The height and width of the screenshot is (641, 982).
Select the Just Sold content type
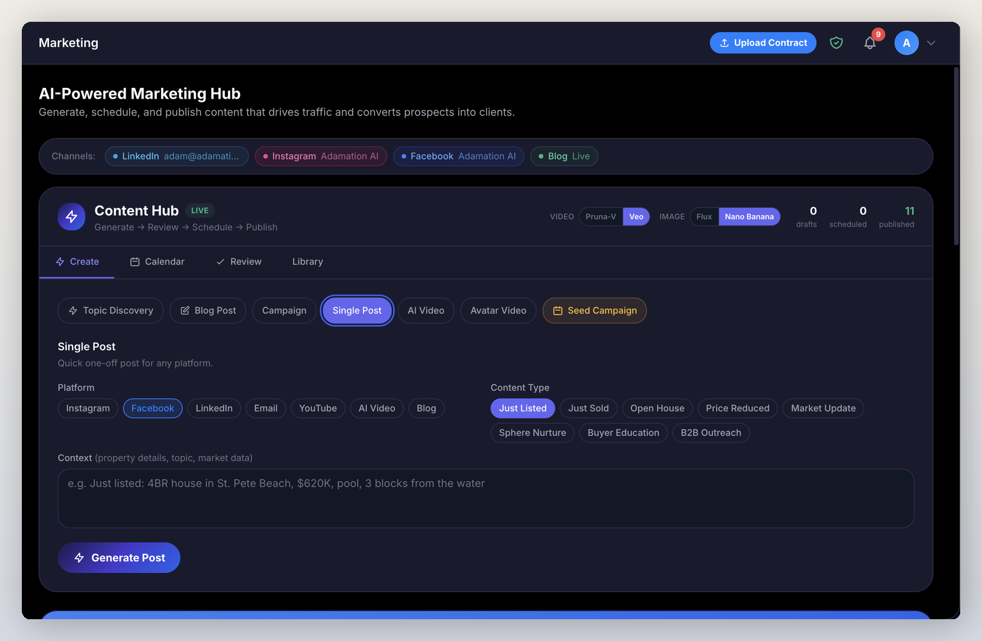(588, 408)
